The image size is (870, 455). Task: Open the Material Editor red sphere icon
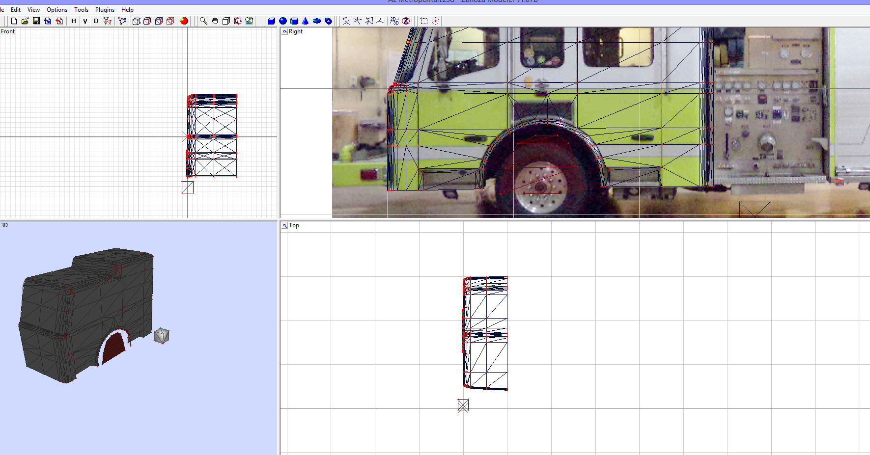coord(184,21)
